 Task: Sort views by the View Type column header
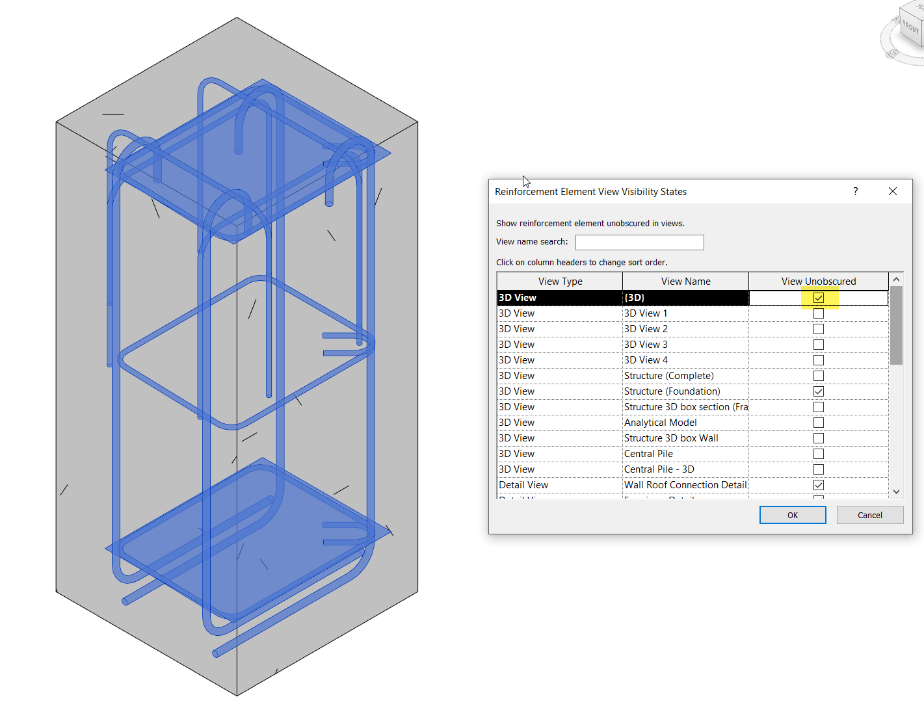[559, 281]
